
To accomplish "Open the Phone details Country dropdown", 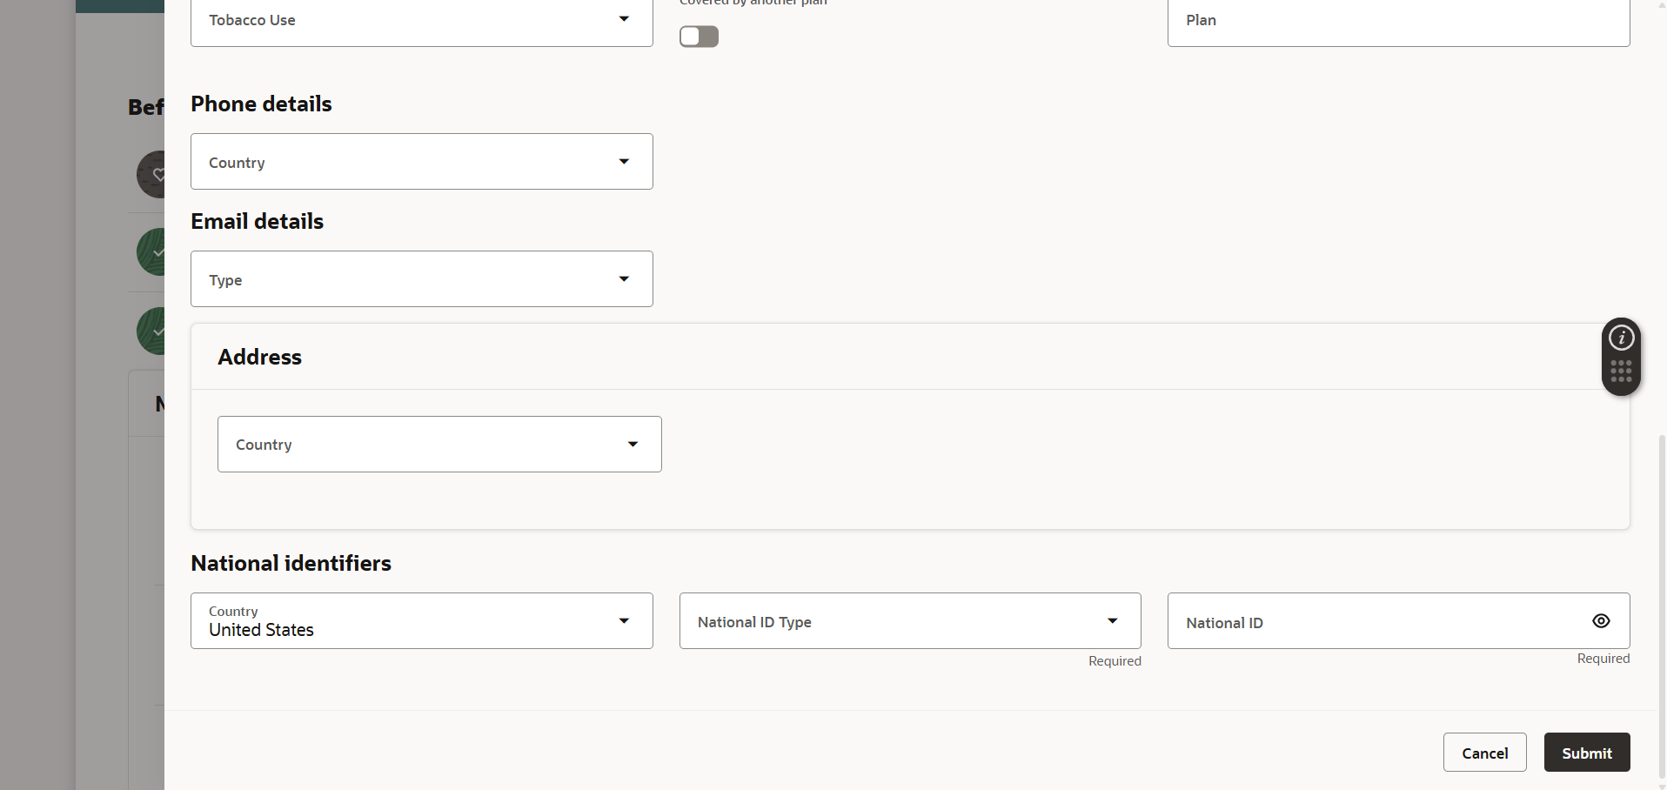I will [422, 162].
